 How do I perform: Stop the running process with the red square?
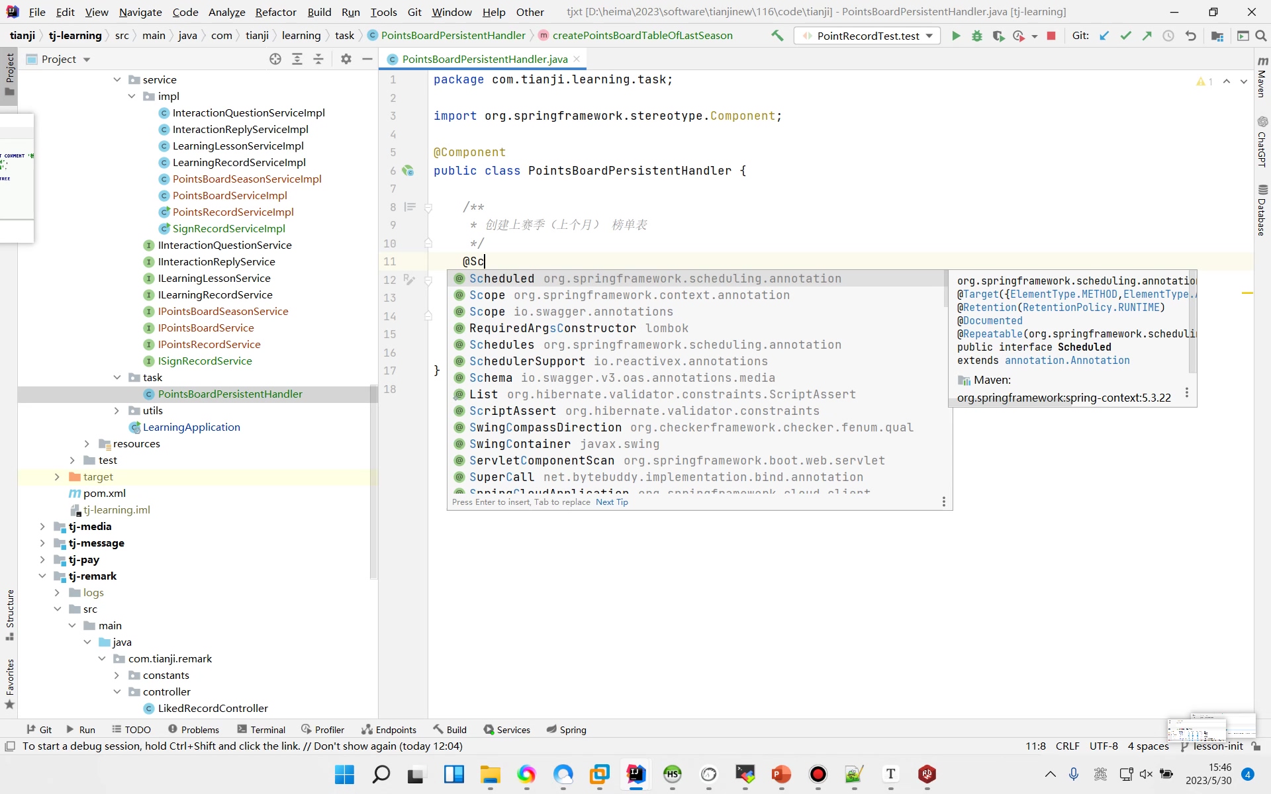coord(1051,36)
